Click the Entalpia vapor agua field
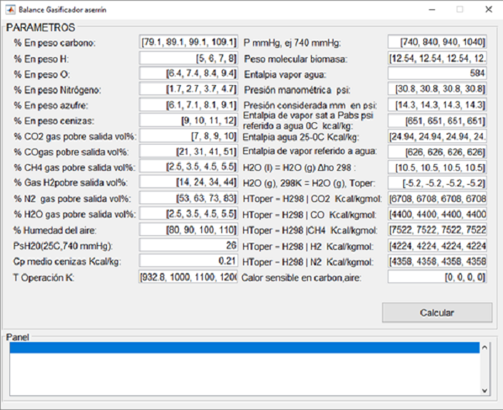Screen dimensions: 503x410 coord(437,73)
